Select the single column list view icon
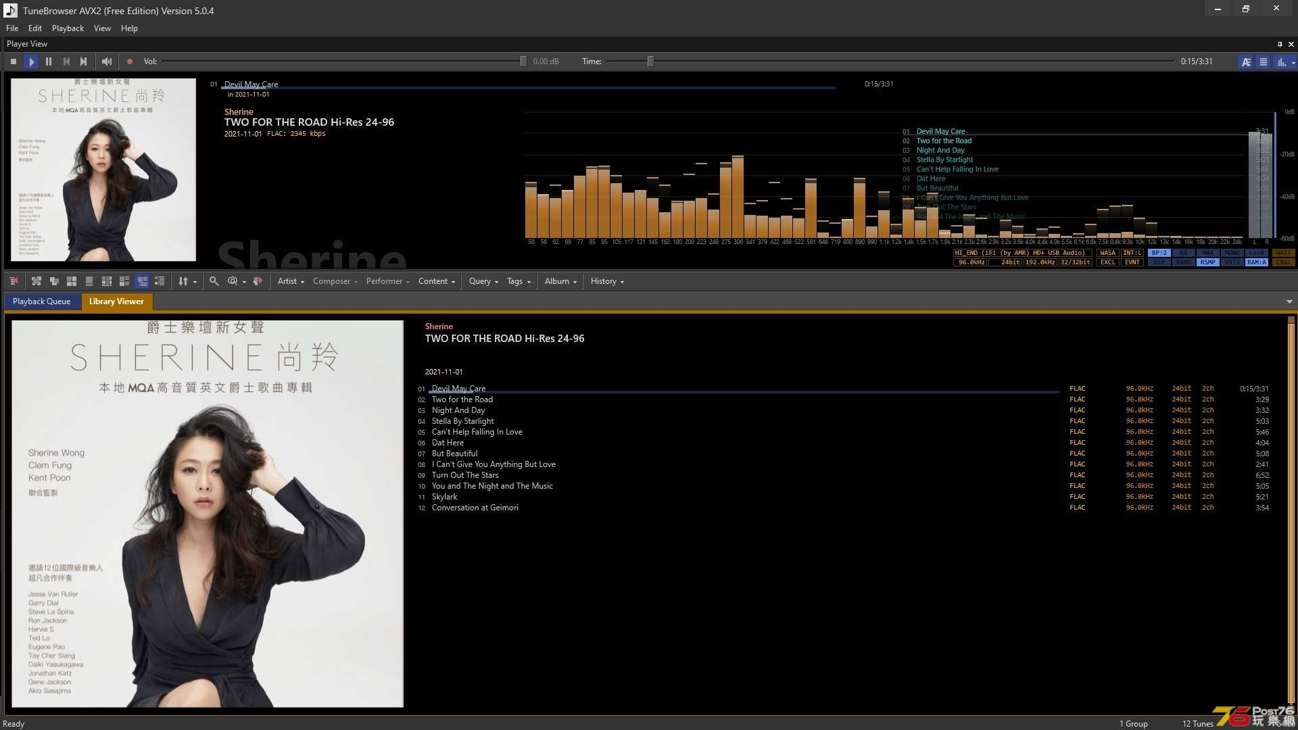 click(89, 281)
